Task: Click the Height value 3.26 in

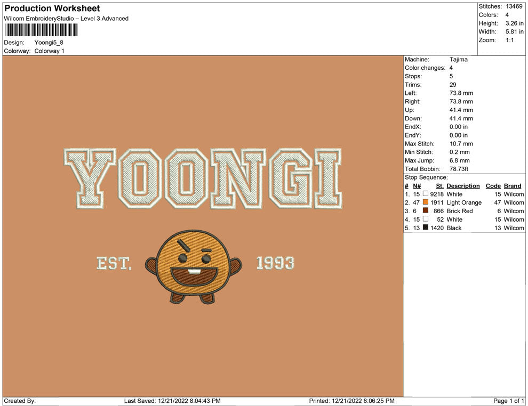Action: point(514,23)
